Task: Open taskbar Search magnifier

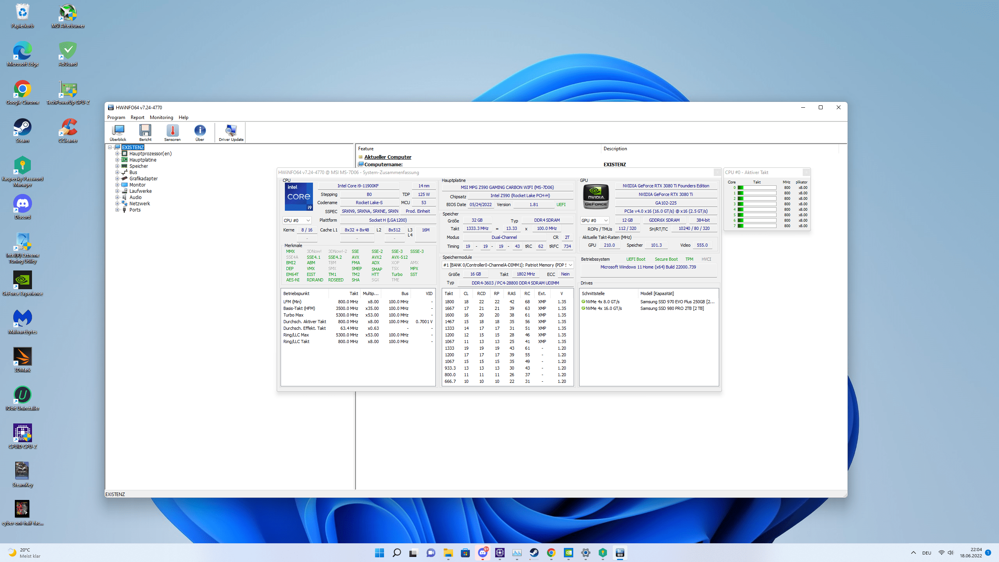Action: pyautogui.click(x=396, y=553)
